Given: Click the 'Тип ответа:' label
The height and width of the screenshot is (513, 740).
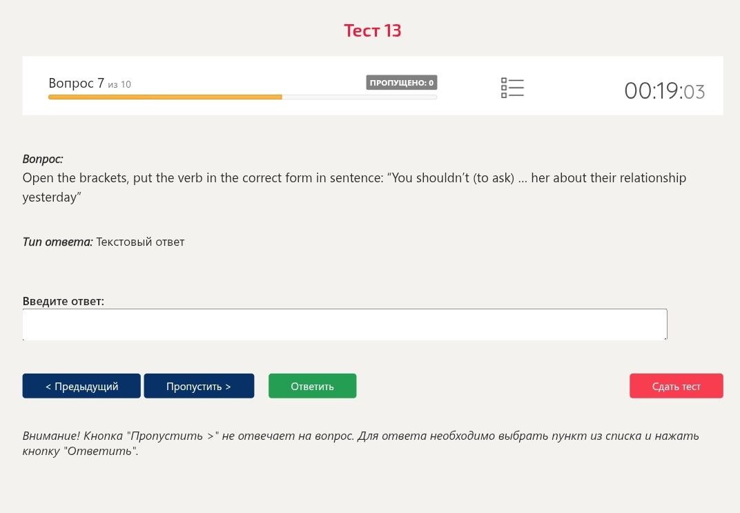Looking at the screenshot, I should pos(57,242).
